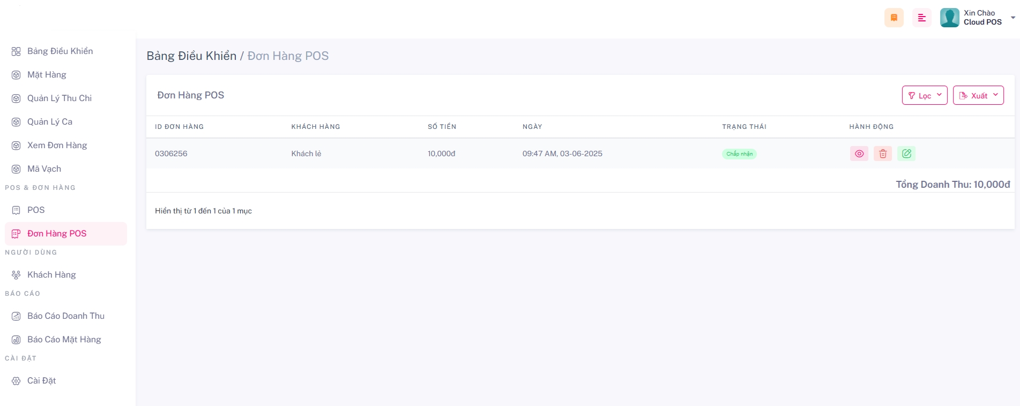Open Mặt Hàng in the sidebar

[47, 75]
